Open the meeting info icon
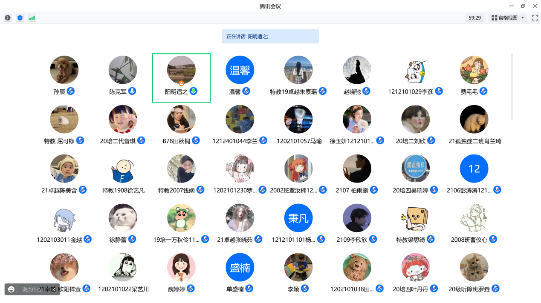 (8, 18)
